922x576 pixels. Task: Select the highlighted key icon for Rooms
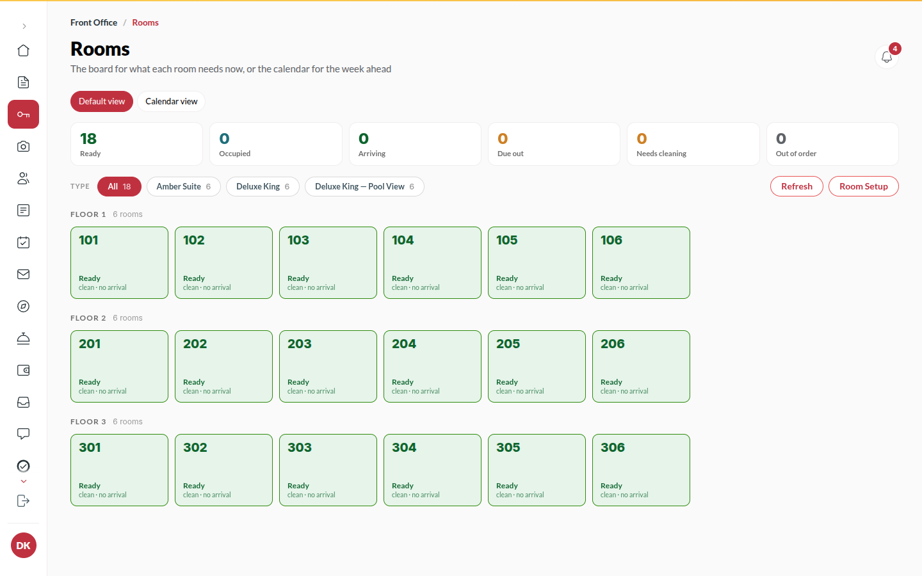(24, 115)
